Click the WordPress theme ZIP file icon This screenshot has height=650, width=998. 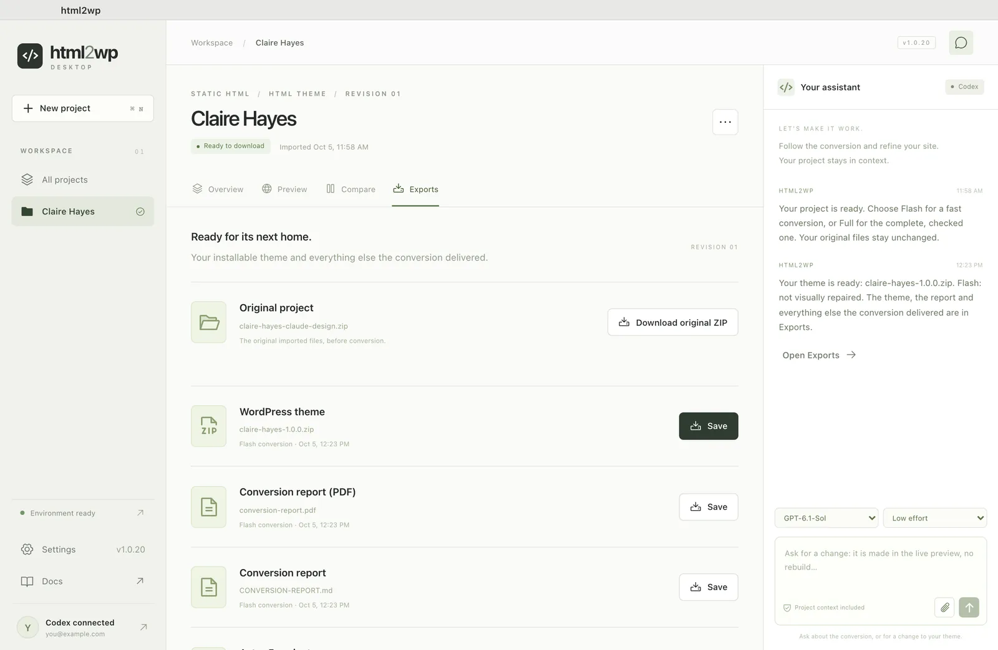coord(209,426)
